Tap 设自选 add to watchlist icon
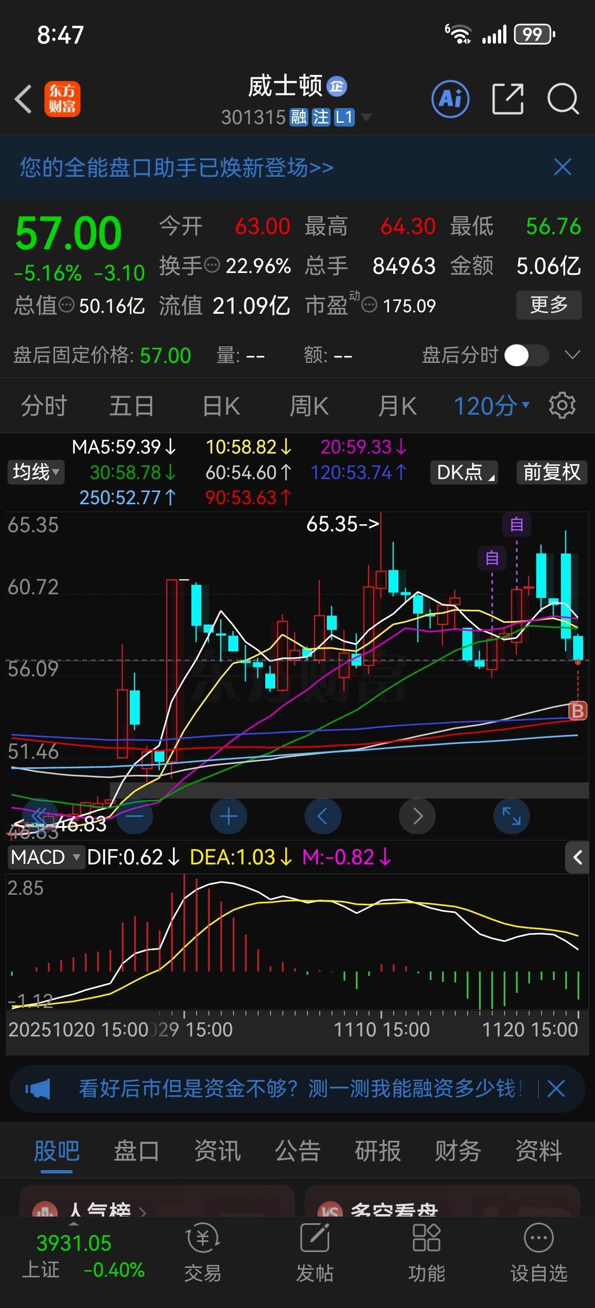Viewport: 595px width, 1308px height. pos(539,1253)
